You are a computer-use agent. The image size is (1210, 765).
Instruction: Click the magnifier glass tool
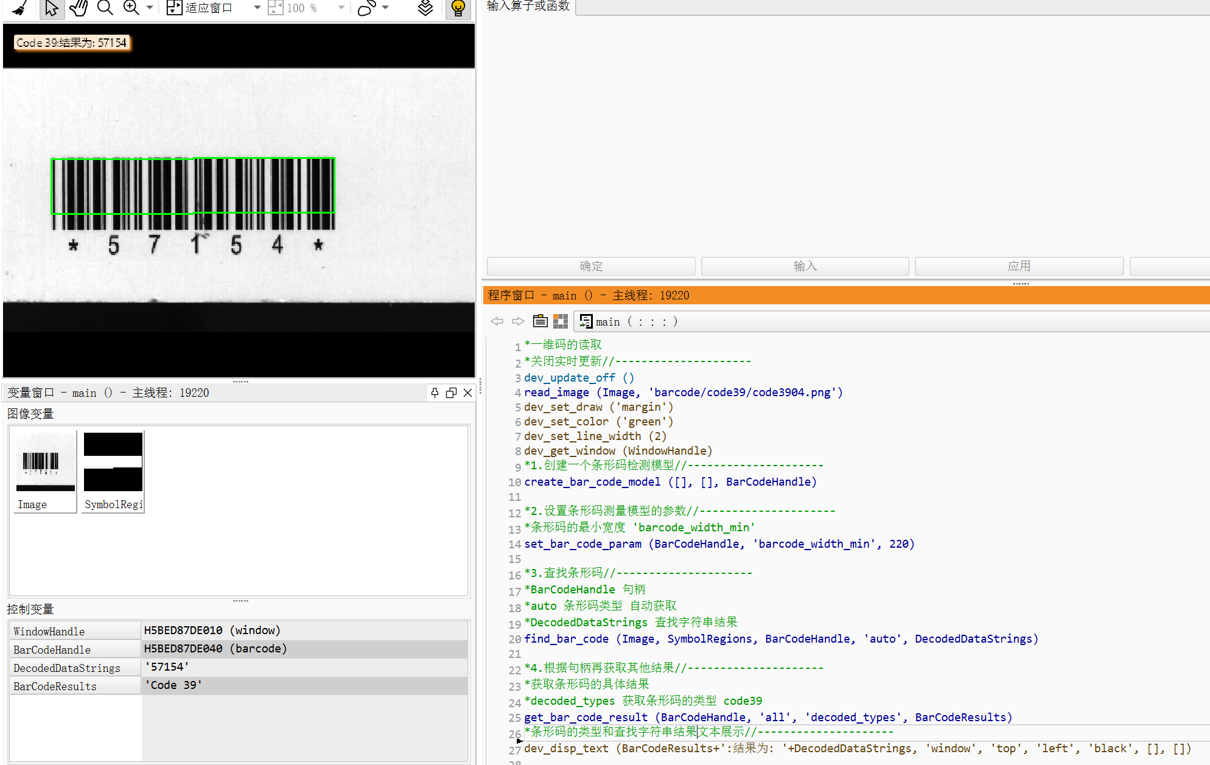(105, 8)
